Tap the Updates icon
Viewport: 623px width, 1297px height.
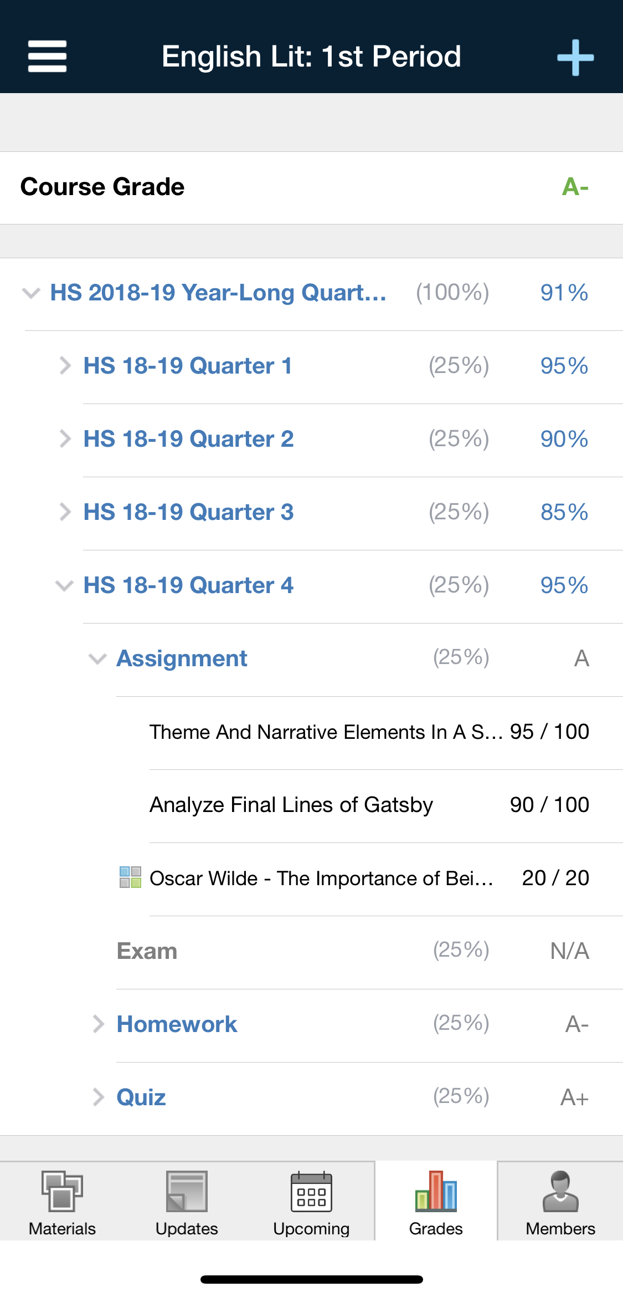pyautogui.click(x=187, y=1192)
